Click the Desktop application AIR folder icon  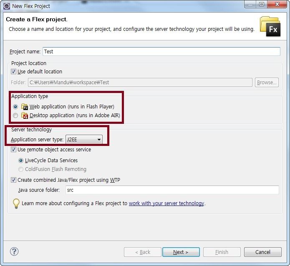(25, 115)
